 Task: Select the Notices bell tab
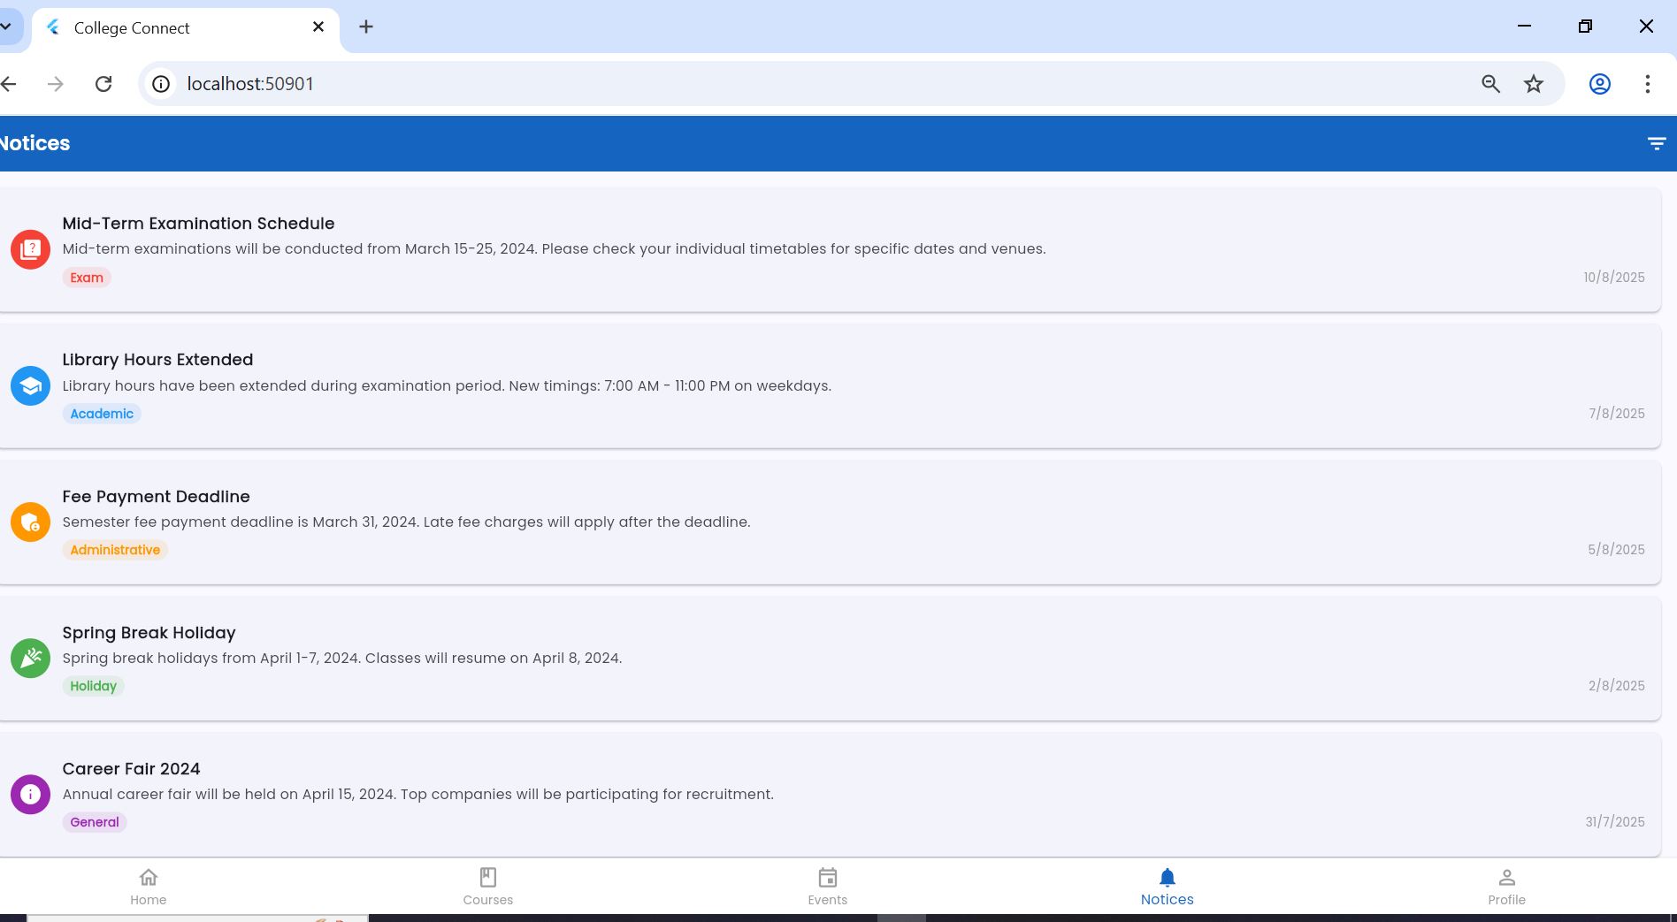tap(1167, 887)
